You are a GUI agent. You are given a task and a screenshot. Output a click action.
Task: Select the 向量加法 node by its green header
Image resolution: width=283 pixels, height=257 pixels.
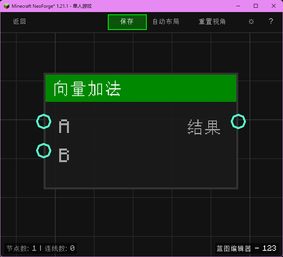pos(141,88)
